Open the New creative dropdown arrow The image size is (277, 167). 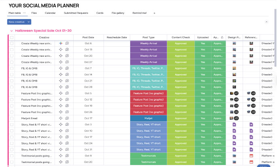29,22
